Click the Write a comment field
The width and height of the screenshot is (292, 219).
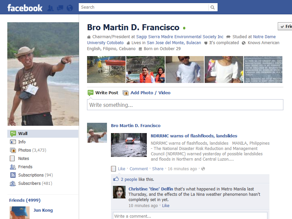tap(191, 216)
